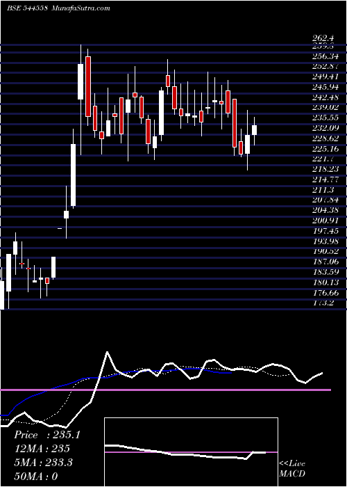Click the 239.02 price axis label
The height and width of the screenshot is (487, 347).
click(325, 107)
